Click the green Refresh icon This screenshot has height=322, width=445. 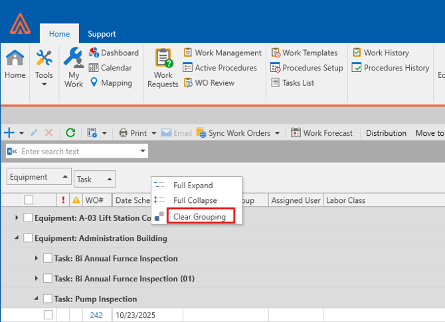[70, 133]
